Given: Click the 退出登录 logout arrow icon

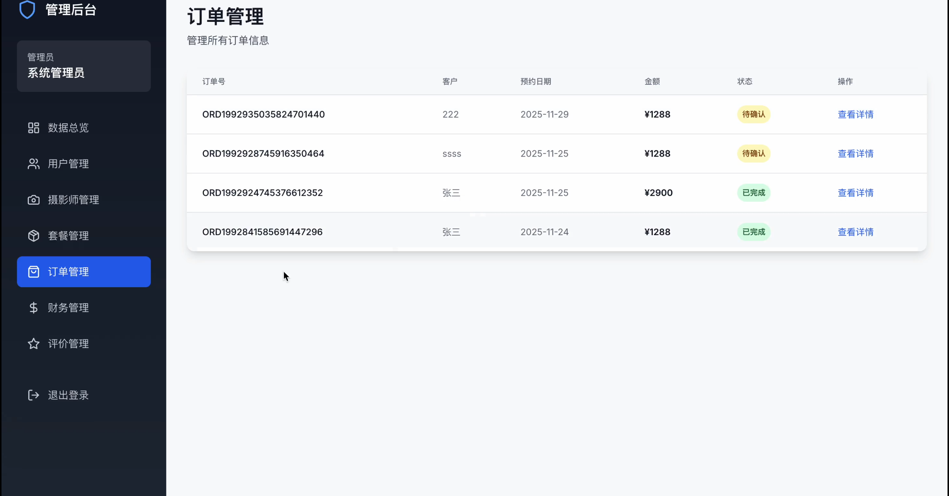Looking at the screenshot, I should [x=33, y=395].
